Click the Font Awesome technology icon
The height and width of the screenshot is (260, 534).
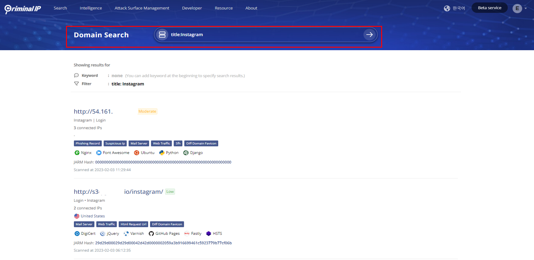coord(99,153)
